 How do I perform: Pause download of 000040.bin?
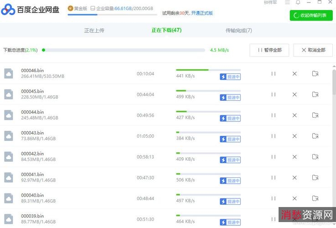tap(273, 198)
